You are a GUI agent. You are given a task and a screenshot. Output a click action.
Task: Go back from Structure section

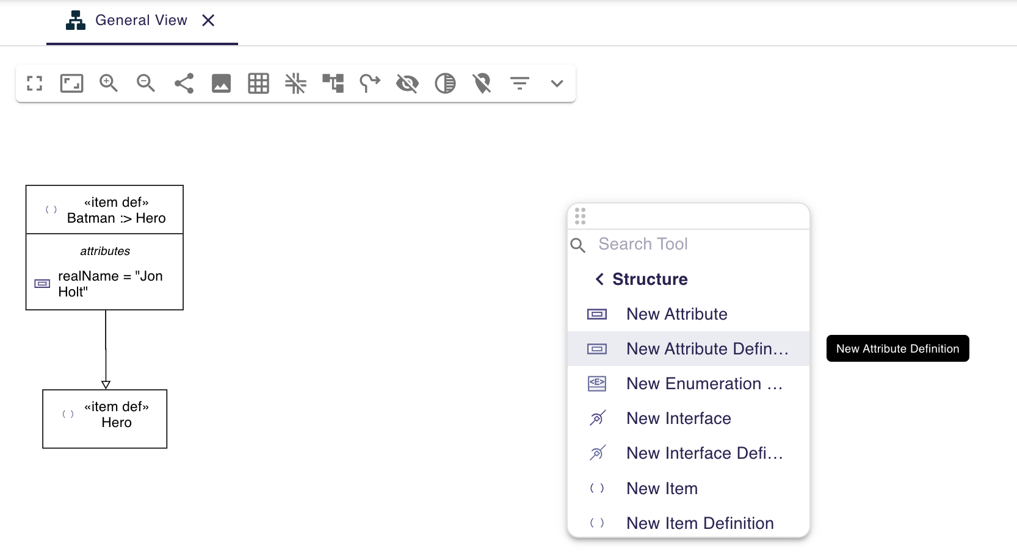pos(599,279)
